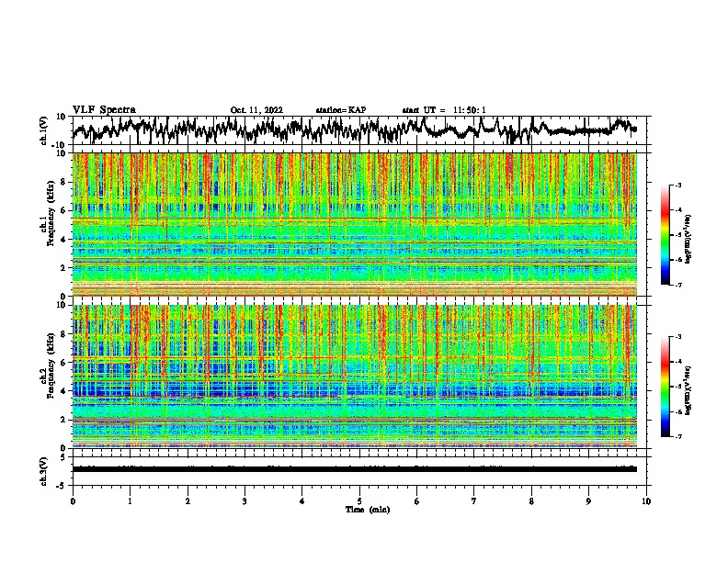Click the "-7" label on ch.1 colorbar
Screen dimensions: 728x562
pos(677,285)
